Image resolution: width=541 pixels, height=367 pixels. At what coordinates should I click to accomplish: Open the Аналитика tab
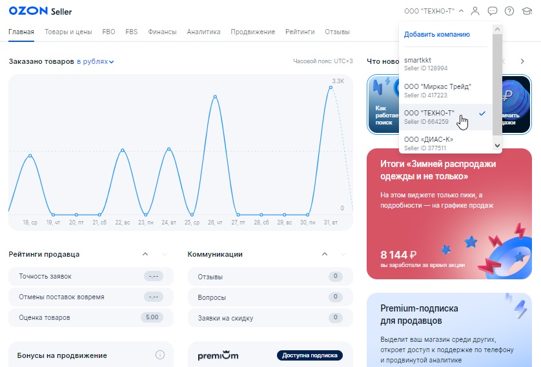coord(203,32)
